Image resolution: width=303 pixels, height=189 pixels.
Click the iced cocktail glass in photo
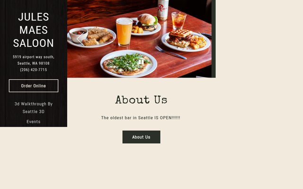tap(178, 20)
